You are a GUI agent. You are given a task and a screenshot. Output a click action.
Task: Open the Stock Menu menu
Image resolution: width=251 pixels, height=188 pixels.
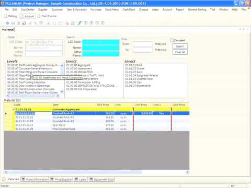tap(112, 9)
